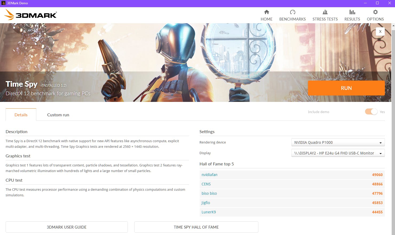Image resolution: width=395 pixels, height=235 pixels.
Task: Switch to the Details tab
Action: click(21, 115)
